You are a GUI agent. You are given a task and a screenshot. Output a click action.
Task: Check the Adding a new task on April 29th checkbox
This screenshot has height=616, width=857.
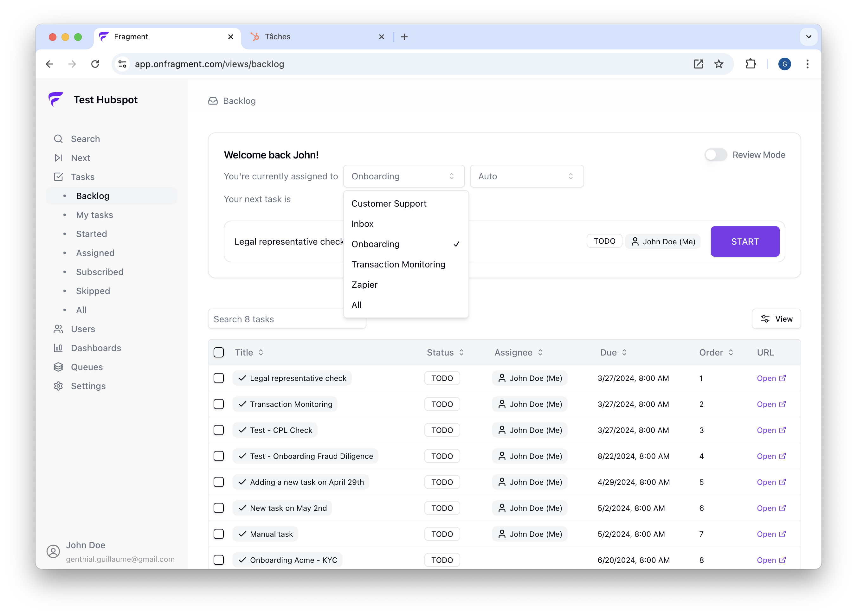219,482
